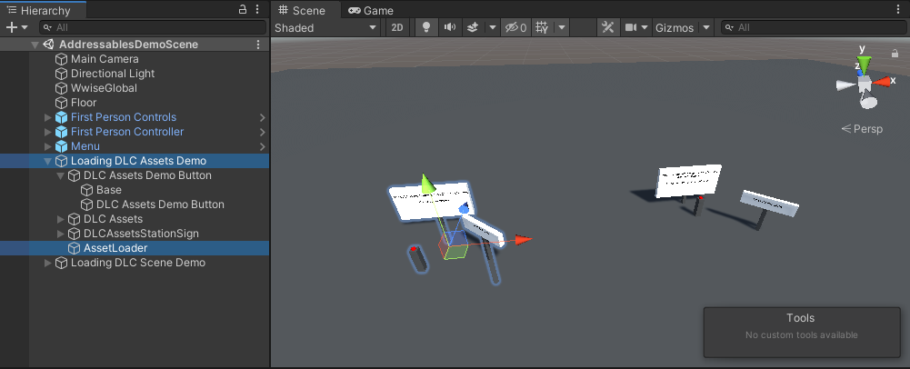Image resolution: width=910 pixels, height=369 pixels.
Task: Select Directional Light in the hierarchy
Action: 112,74
